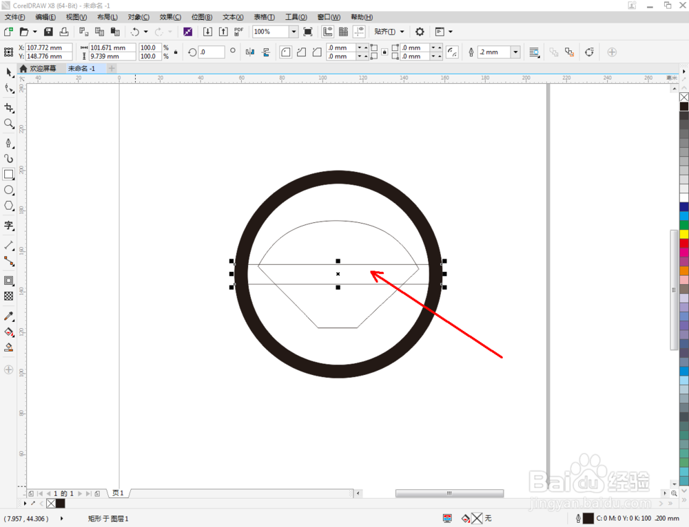
Task: Choose the round corner style
Action: (286, 52)
